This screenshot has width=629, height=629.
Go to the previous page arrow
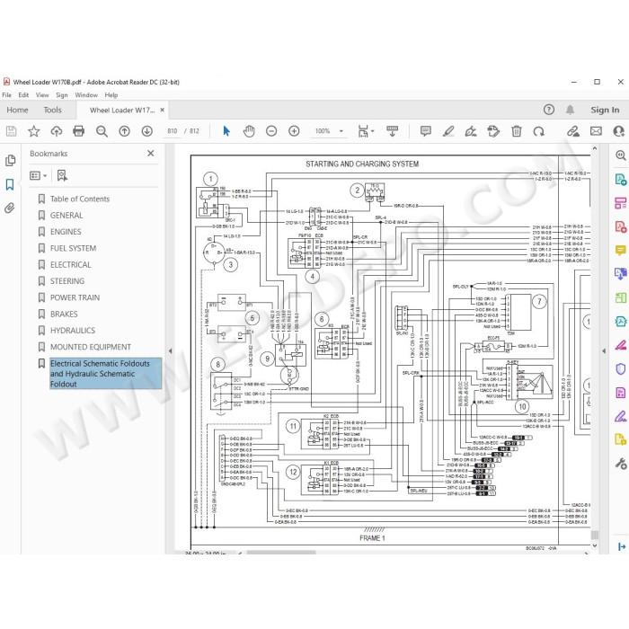pyautogui.click(x=124, y=131)
